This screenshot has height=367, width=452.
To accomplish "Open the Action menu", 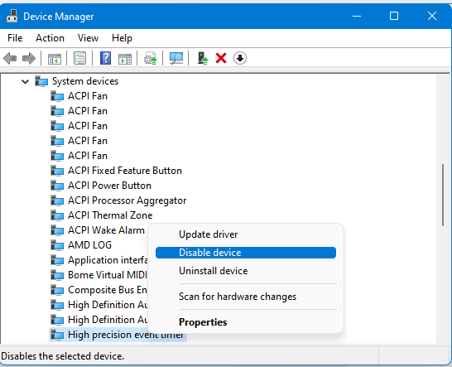I will [50, 38].
